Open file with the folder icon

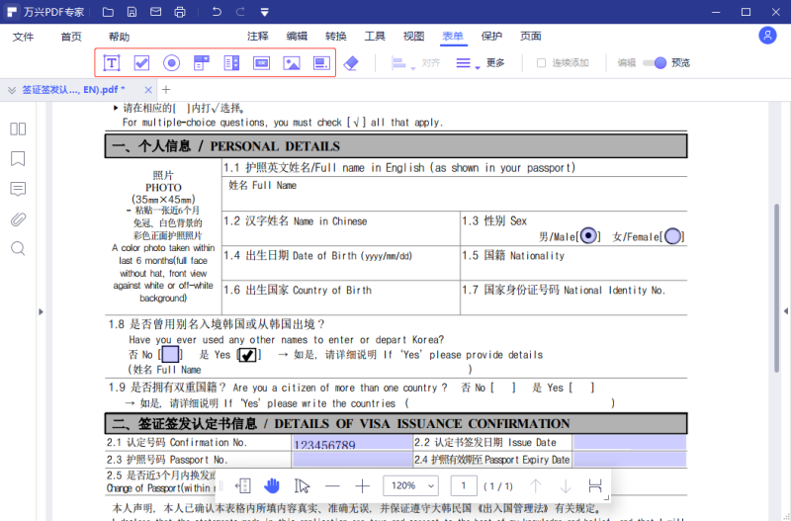point(108,12)
